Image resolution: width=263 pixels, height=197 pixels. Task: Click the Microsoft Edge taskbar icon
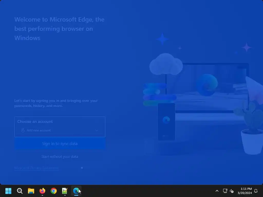[76, 191]
